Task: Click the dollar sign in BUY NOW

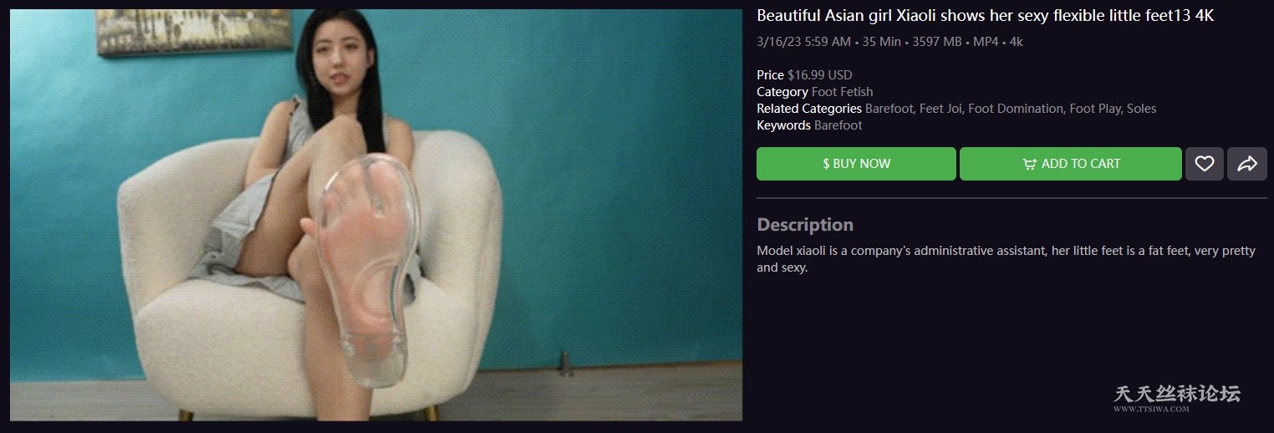Action: pyautogui.click(x=826, y=164)
